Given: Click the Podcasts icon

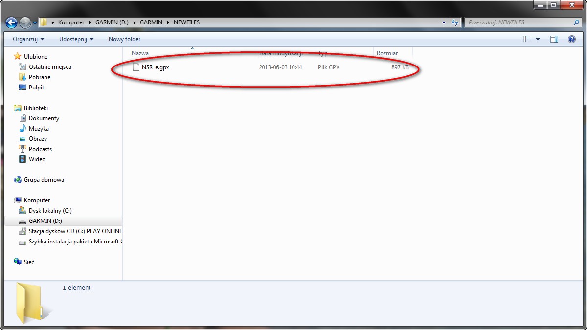Looking at the screenshot, I should tap(22, 149).
